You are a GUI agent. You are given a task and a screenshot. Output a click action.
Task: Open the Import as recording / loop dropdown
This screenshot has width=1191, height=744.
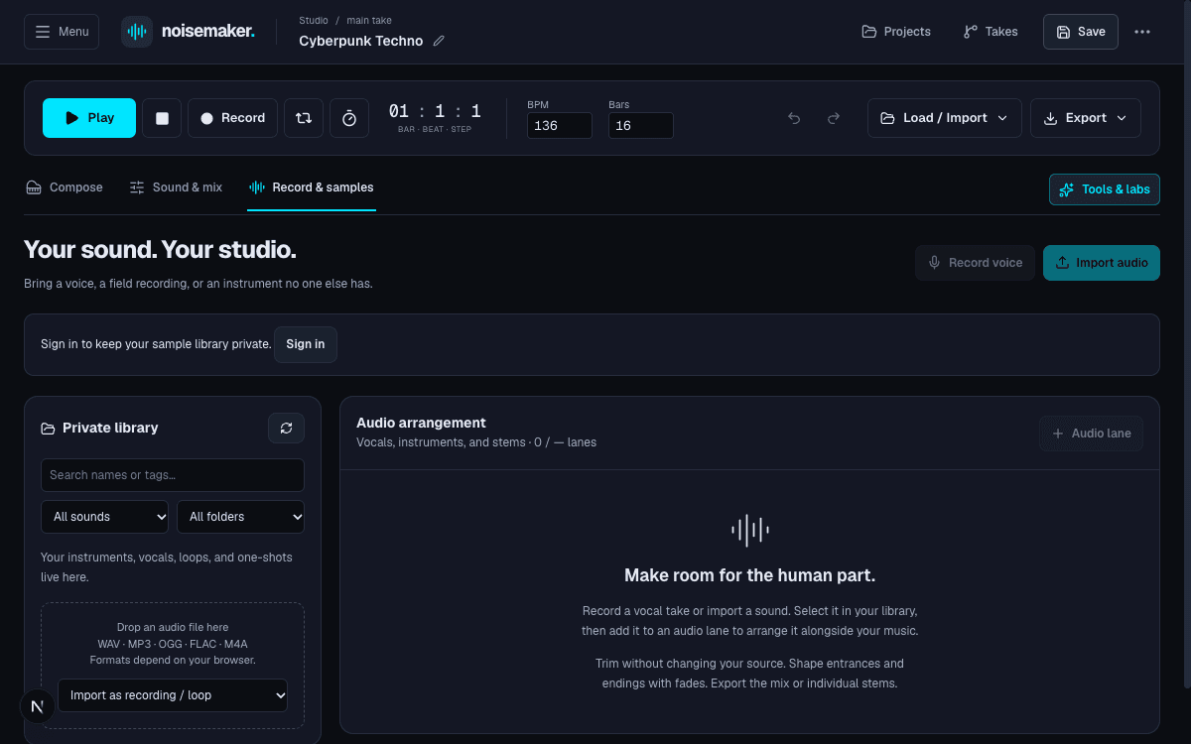click(173, 695)
